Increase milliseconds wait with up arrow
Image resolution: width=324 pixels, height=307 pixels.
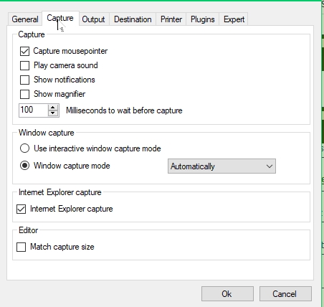click(53, 108)
